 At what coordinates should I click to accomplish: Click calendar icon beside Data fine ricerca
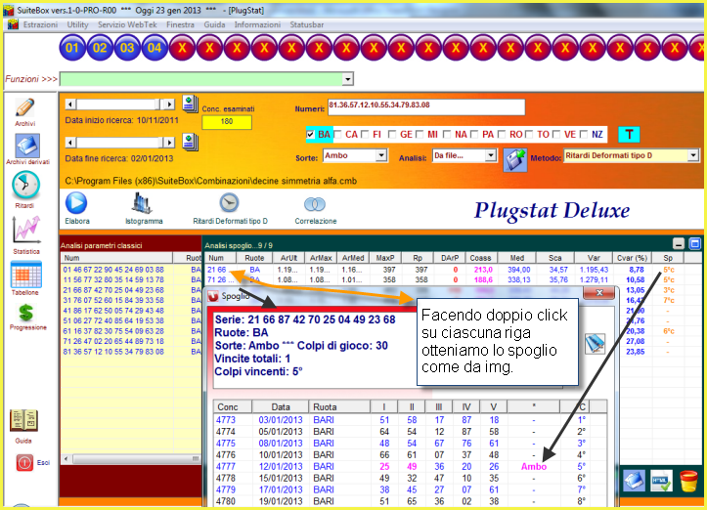coord(190,143)
